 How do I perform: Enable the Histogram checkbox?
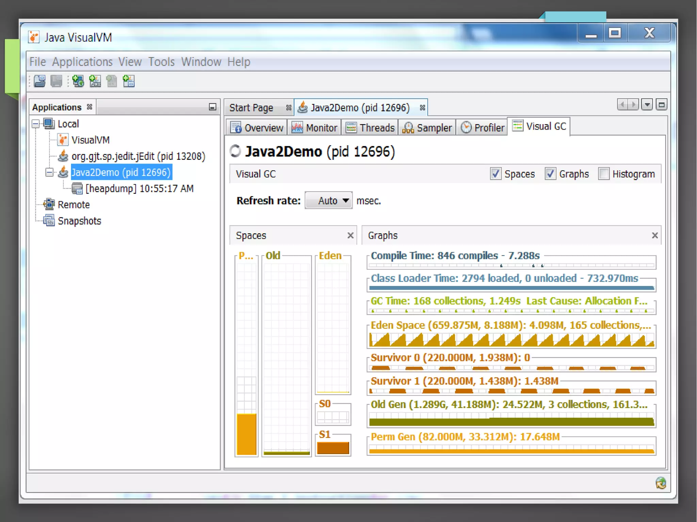coord(604,174)
